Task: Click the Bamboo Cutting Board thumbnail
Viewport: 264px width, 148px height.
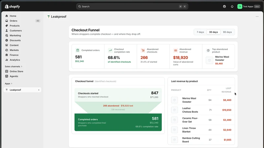Action: [175, 139]
